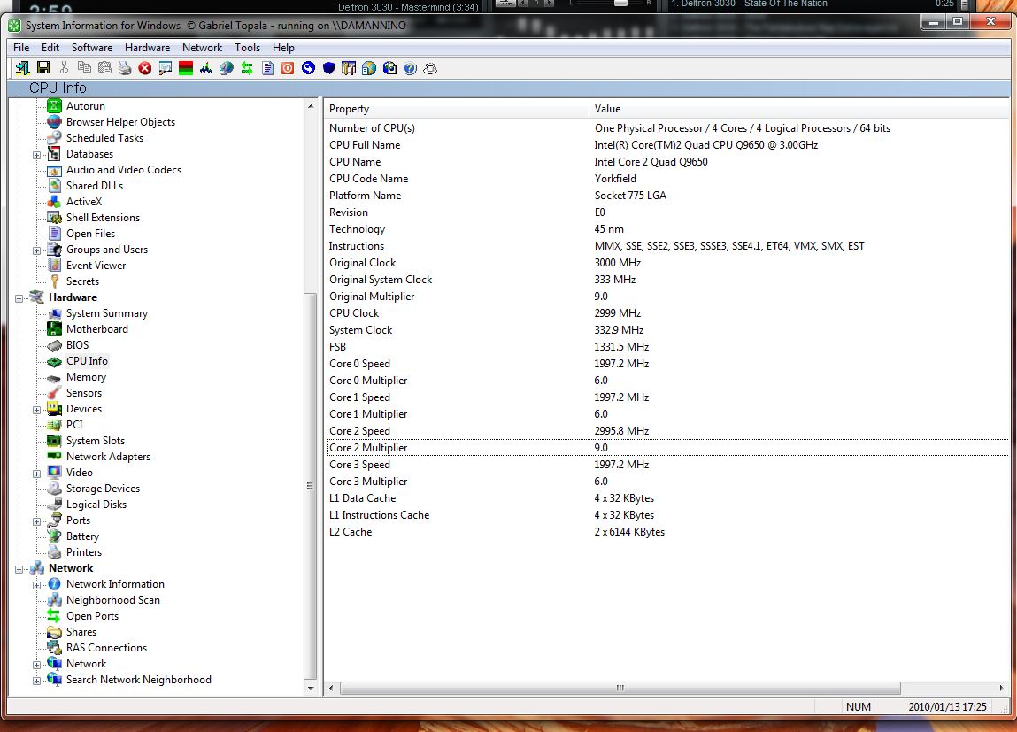
Task: Open Scheduled Tasks in the tree
Action: pos(104,137)
